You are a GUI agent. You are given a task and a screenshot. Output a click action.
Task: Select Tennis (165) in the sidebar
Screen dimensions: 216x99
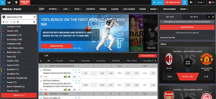tap(19, 31)
